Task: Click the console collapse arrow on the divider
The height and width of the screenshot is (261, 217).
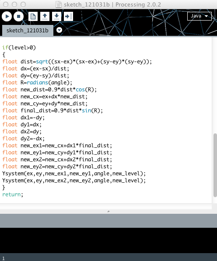Action: pos(108,212)
